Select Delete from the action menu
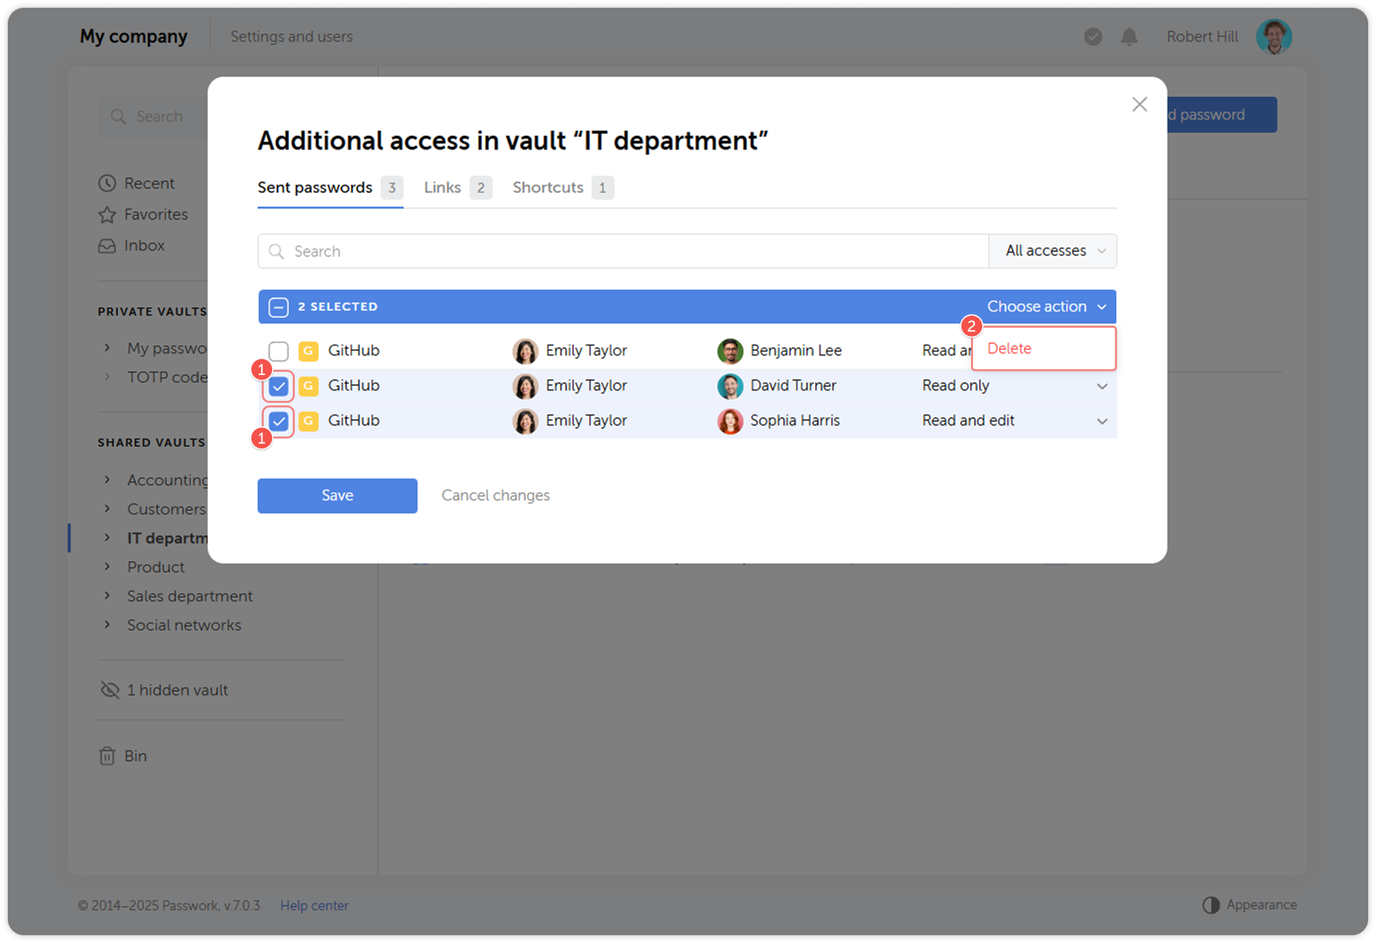The height and width of the screenshot is (943, 1376). coord(1009,348)
